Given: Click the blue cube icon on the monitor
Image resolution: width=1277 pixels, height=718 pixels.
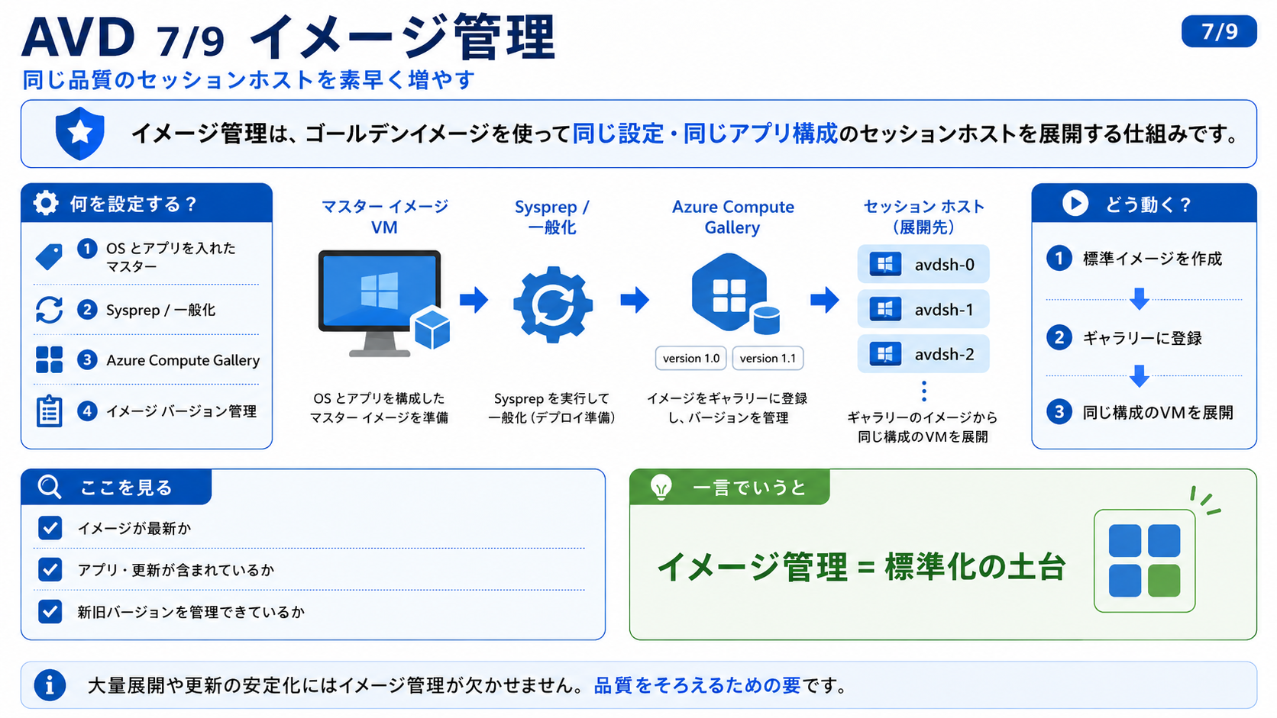Looking at the screenshot, I should (x=432, y=328).
